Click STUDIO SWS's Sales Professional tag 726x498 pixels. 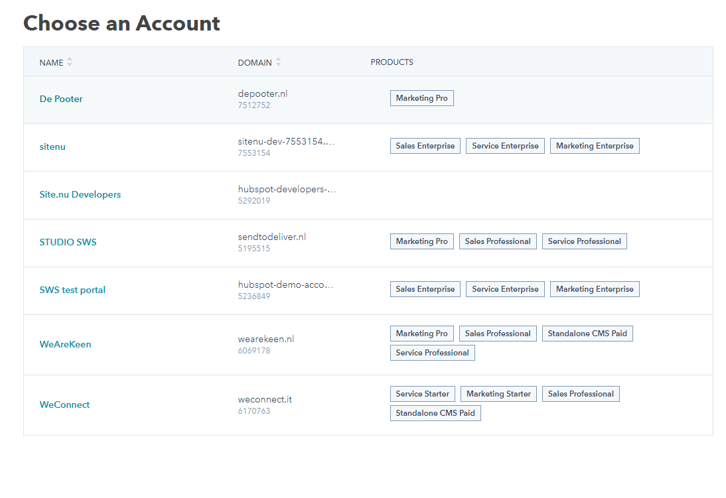[498, 241]
